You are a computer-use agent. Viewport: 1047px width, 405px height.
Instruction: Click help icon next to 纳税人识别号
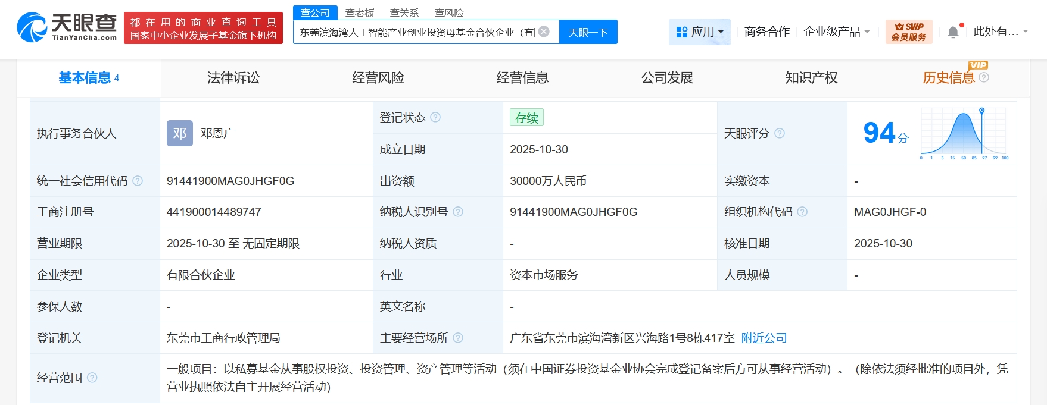[x=458, y=212]
